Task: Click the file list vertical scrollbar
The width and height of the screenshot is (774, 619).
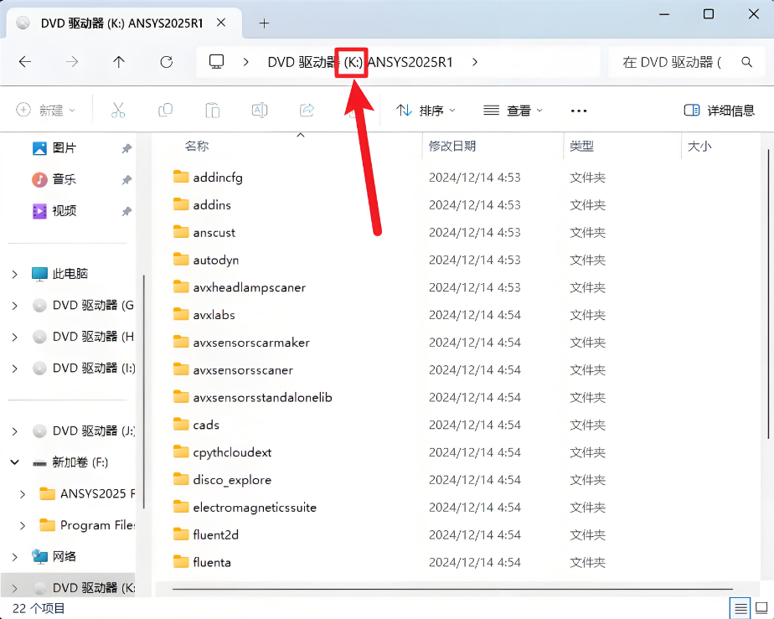Action: (768, 294)
